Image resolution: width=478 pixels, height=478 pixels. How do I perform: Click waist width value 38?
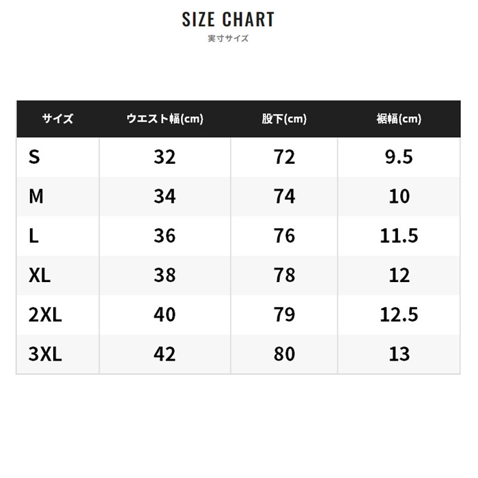[x=165, y=275]
